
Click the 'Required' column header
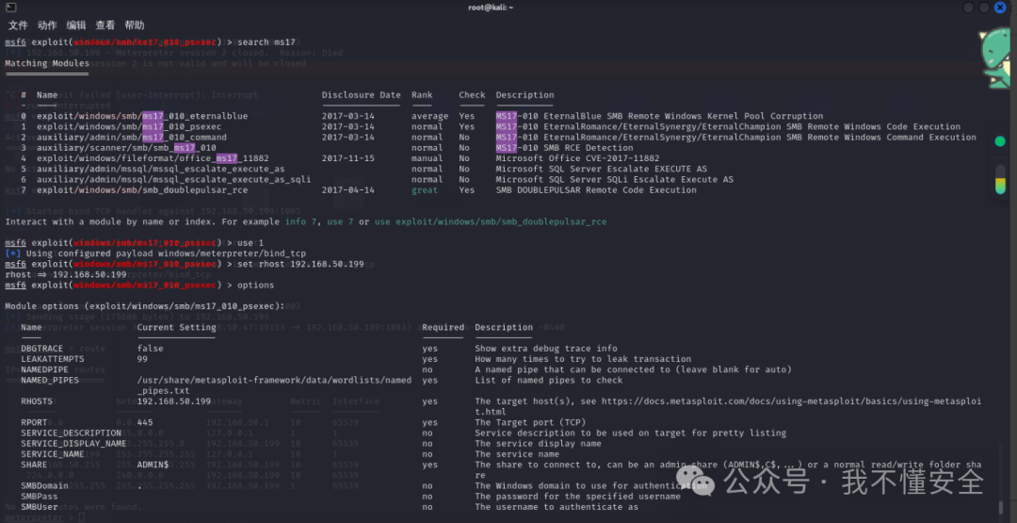coord(443,327)
